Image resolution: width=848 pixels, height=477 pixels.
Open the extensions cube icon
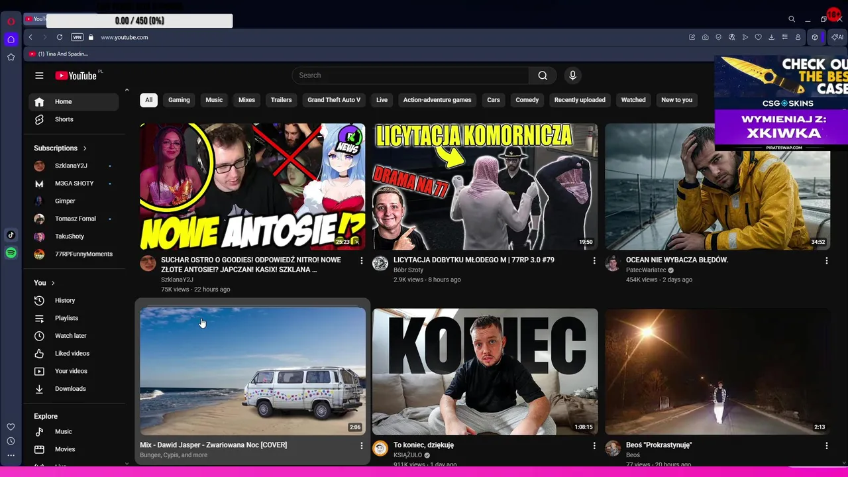[815, 37]
